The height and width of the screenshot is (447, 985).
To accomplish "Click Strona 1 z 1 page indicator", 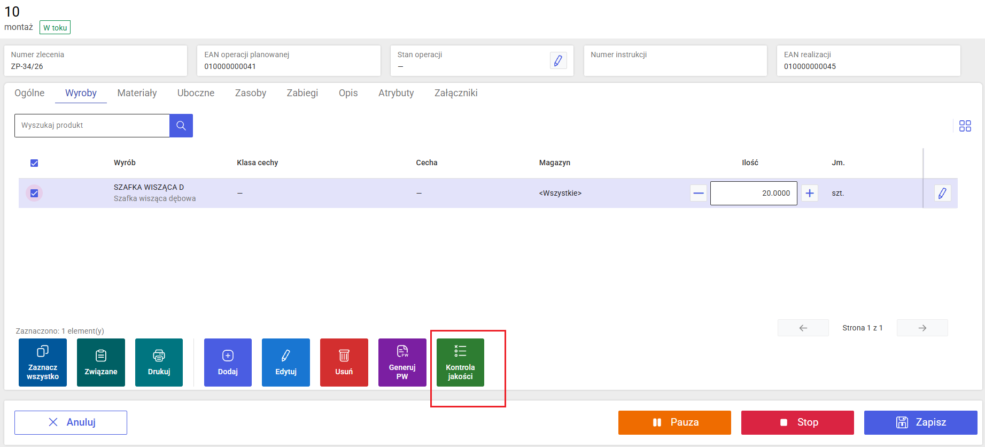I will pos(862,328).
